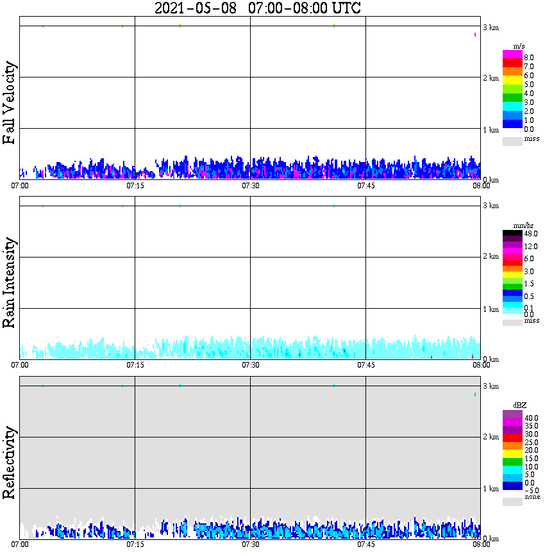Click the cyan swatch in the m/s legend
Screen dimensions: 545x556
(512, 106)
